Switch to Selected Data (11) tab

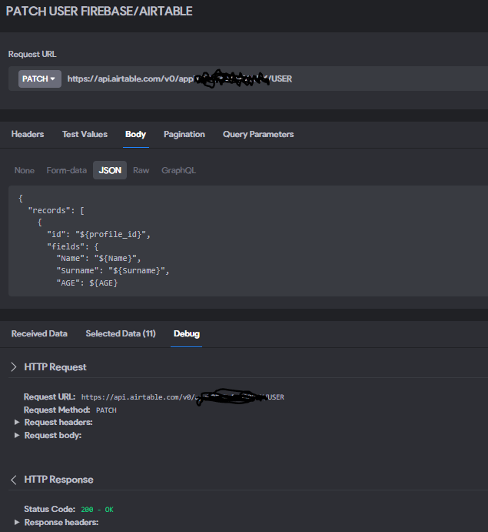click(x=121, y=333)
